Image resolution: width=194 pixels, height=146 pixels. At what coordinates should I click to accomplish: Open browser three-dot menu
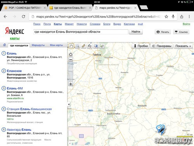[189, 16]
